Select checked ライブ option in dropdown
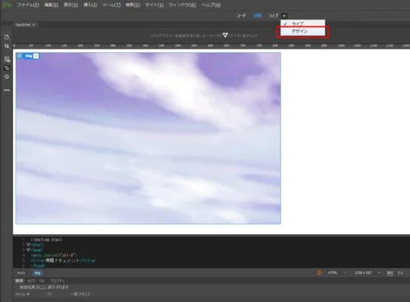Image resolution: width=410 pixels, height=302 pixels. click(x=302, y=23)
